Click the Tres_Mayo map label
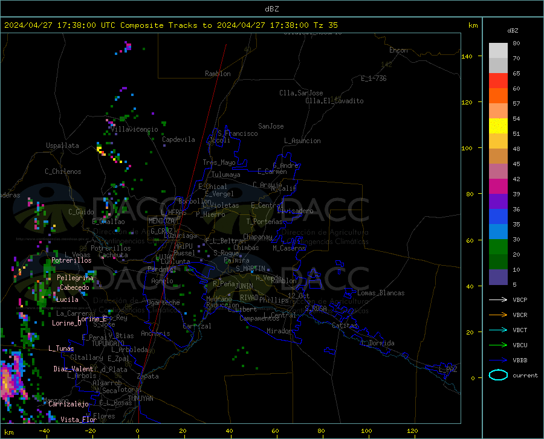This screenshot has width=544, height=439. click(219, 162)
